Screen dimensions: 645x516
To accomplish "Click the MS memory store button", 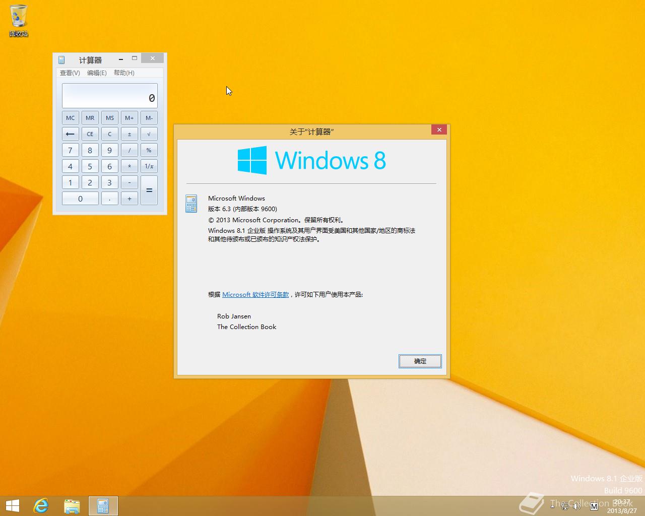I will pyautogui.click(x=109, y=118).
